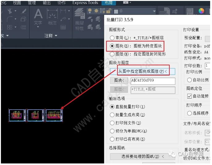Expand the 文字 text dropdown arrow

coord(38,27)
